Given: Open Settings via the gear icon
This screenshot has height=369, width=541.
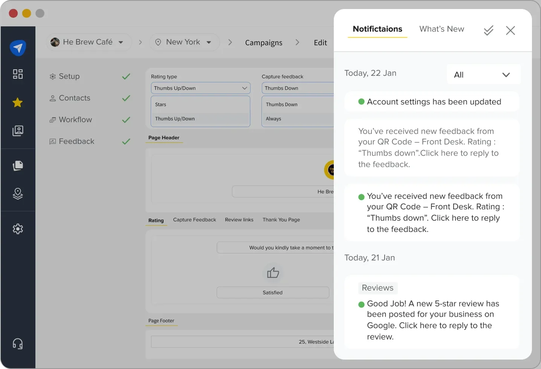Looking at the screenshot, I should pyautogui.click(x=17, y=229).
